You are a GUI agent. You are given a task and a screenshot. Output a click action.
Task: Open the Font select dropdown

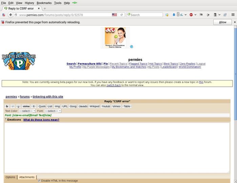click(53, 111)
